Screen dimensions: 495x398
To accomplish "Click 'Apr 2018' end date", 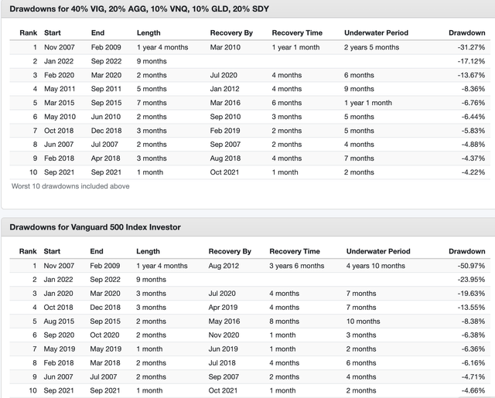I will pos(105,158).
